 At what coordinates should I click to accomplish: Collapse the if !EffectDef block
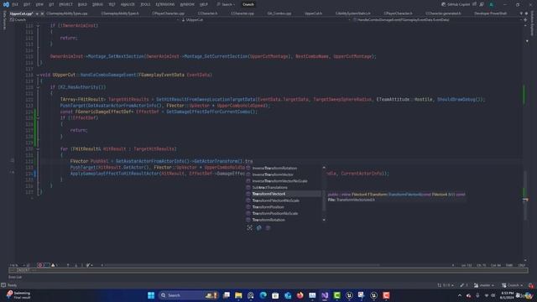[x=38, y=117]
